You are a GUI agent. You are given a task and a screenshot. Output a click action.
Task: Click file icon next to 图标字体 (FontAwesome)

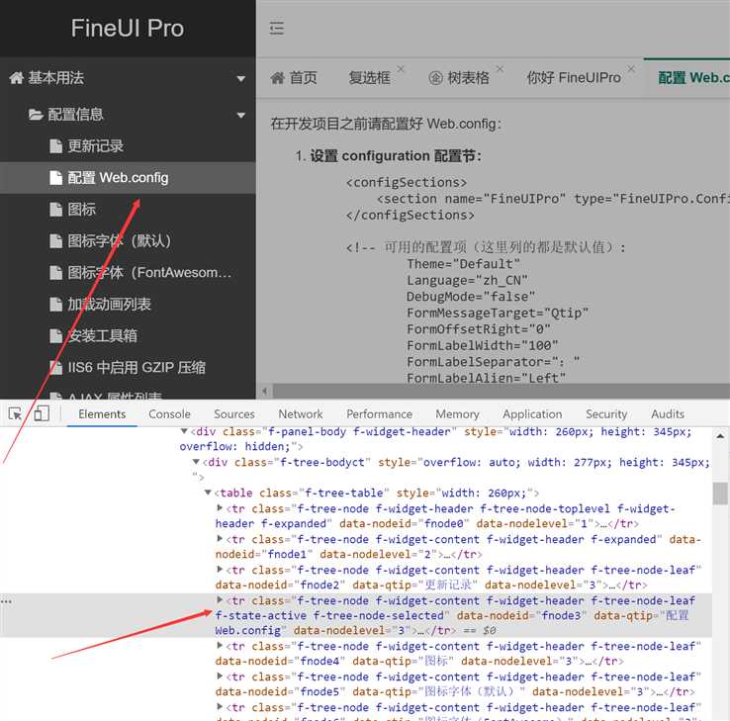coord(55,273)
